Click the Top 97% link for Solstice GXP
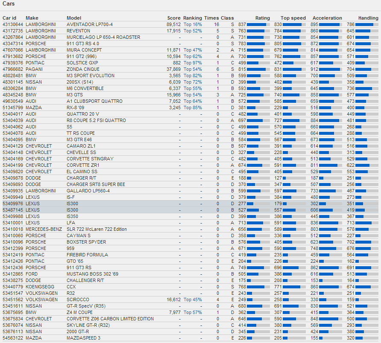This screenshot has width=381, height=343. tap(193, 63)
